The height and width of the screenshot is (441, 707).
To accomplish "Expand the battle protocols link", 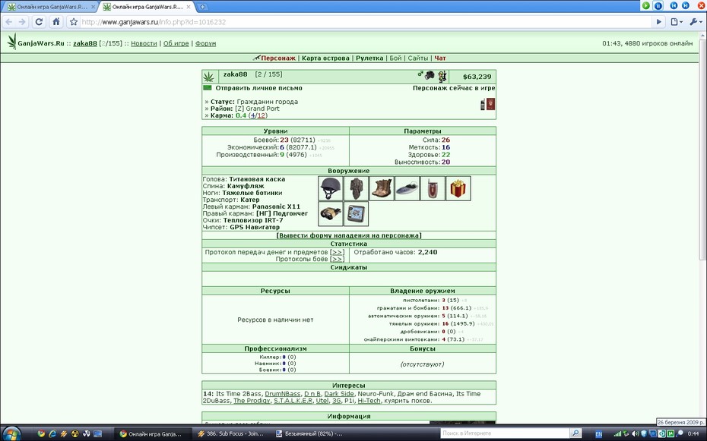I will pos(337,259).
